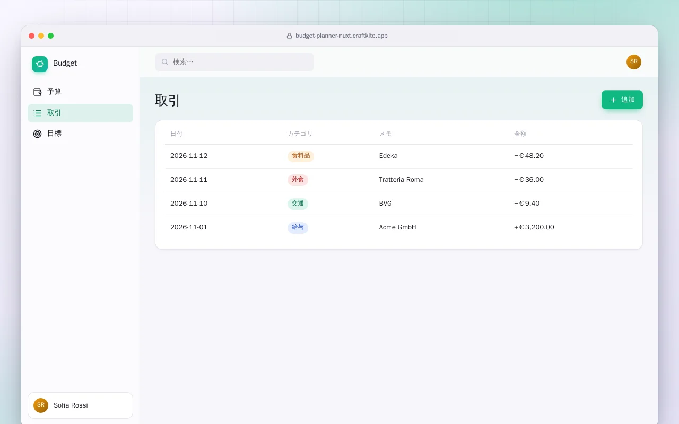Viewport: 679px width, 424px height.
Task: Select the date 2026-11-10
Action: 189,204
